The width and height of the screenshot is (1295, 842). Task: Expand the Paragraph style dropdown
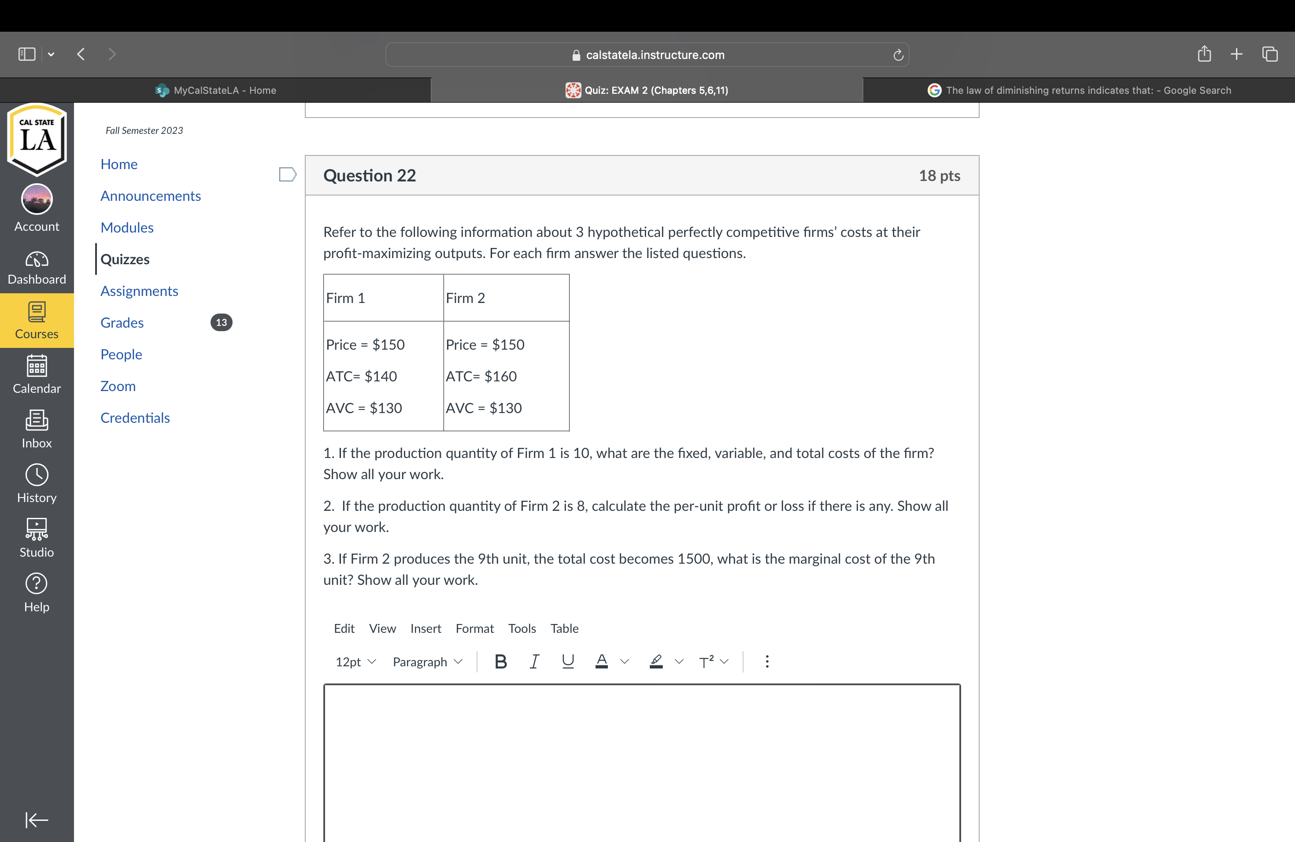tap(427, 661)
